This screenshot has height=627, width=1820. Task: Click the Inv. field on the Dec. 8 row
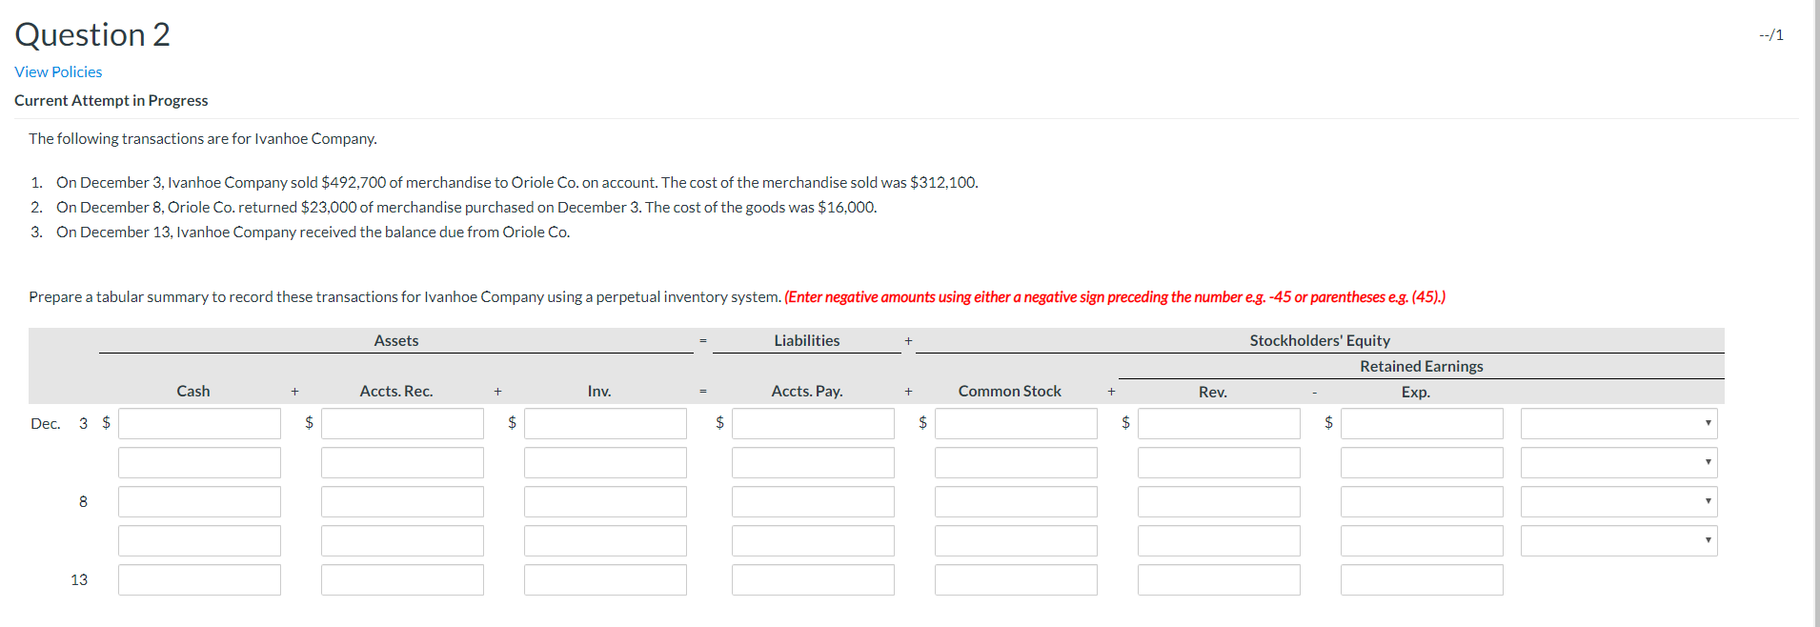605,501
